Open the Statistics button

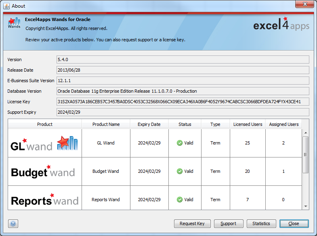click(261, 223)
